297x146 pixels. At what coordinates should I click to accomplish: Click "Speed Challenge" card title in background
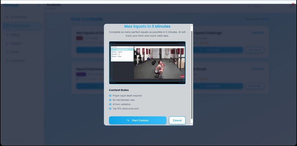pyautogui.click(x=207, y=33)
